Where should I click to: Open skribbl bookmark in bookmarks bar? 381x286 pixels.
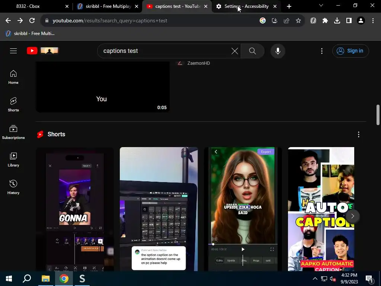(x=31, y=34)
